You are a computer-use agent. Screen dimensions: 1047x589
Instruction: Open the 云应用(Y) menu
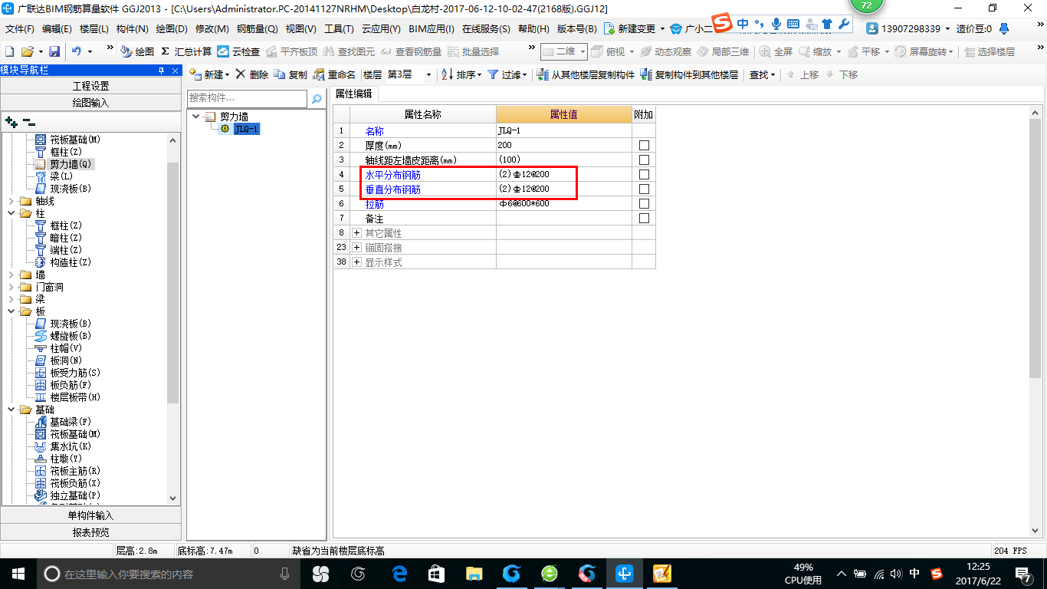click(x=381, y=28)
